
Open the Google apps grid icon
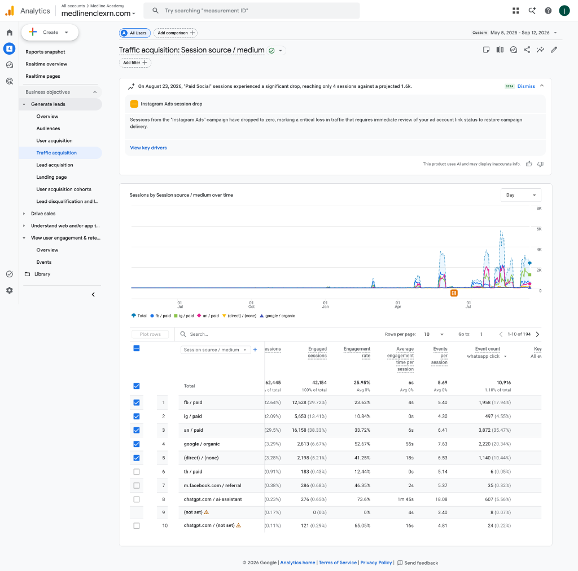[x=516, y=11]
